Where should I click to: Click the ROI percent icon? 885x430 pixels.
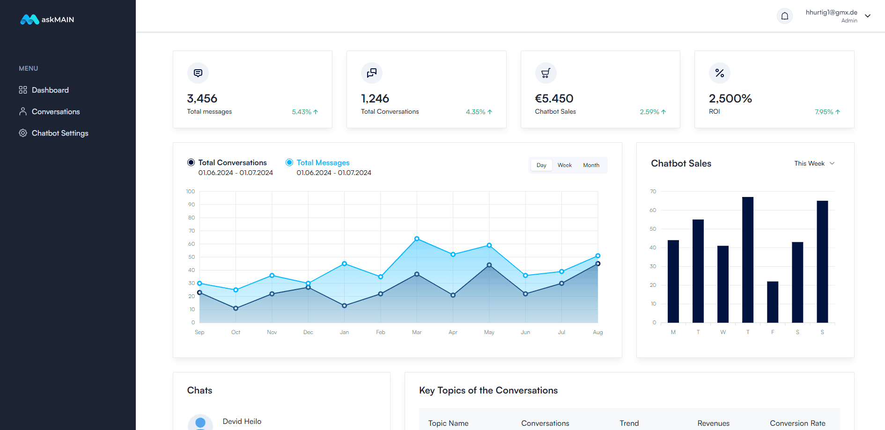[x=720, y=73]
